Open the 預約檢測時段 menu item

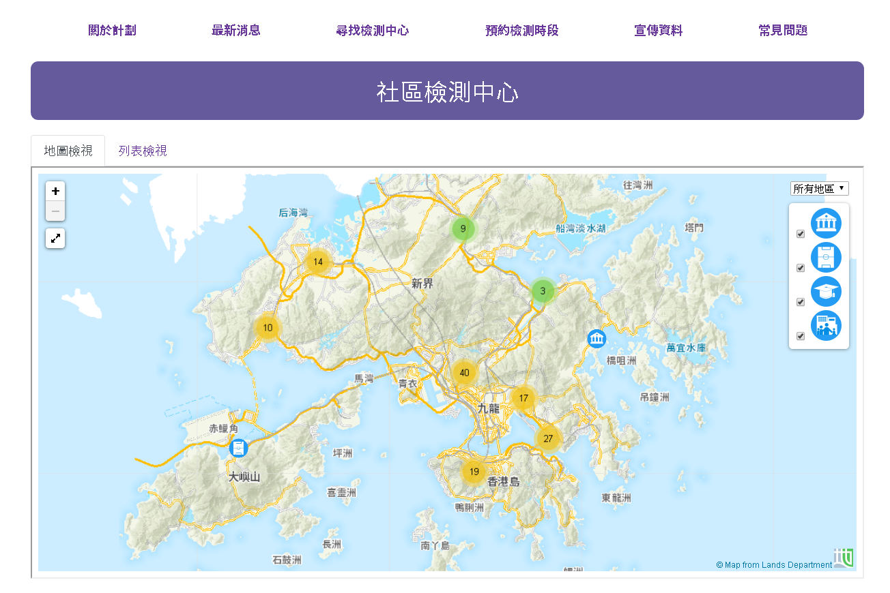click(521, 31)
